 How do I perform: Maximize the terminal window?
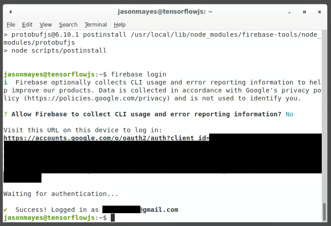tap(305, 11)
